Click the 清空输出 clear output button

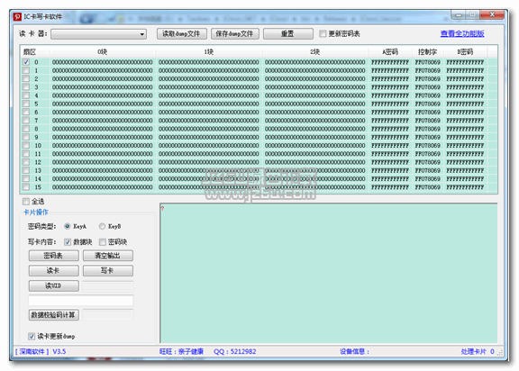click(x=108, y=256)
